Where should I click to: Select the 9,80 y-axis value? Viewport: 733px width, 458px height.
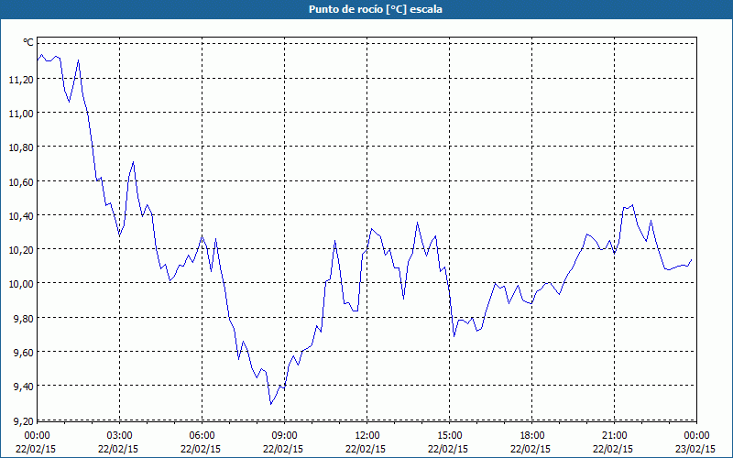pyautogui.click(x=25, y=318)
